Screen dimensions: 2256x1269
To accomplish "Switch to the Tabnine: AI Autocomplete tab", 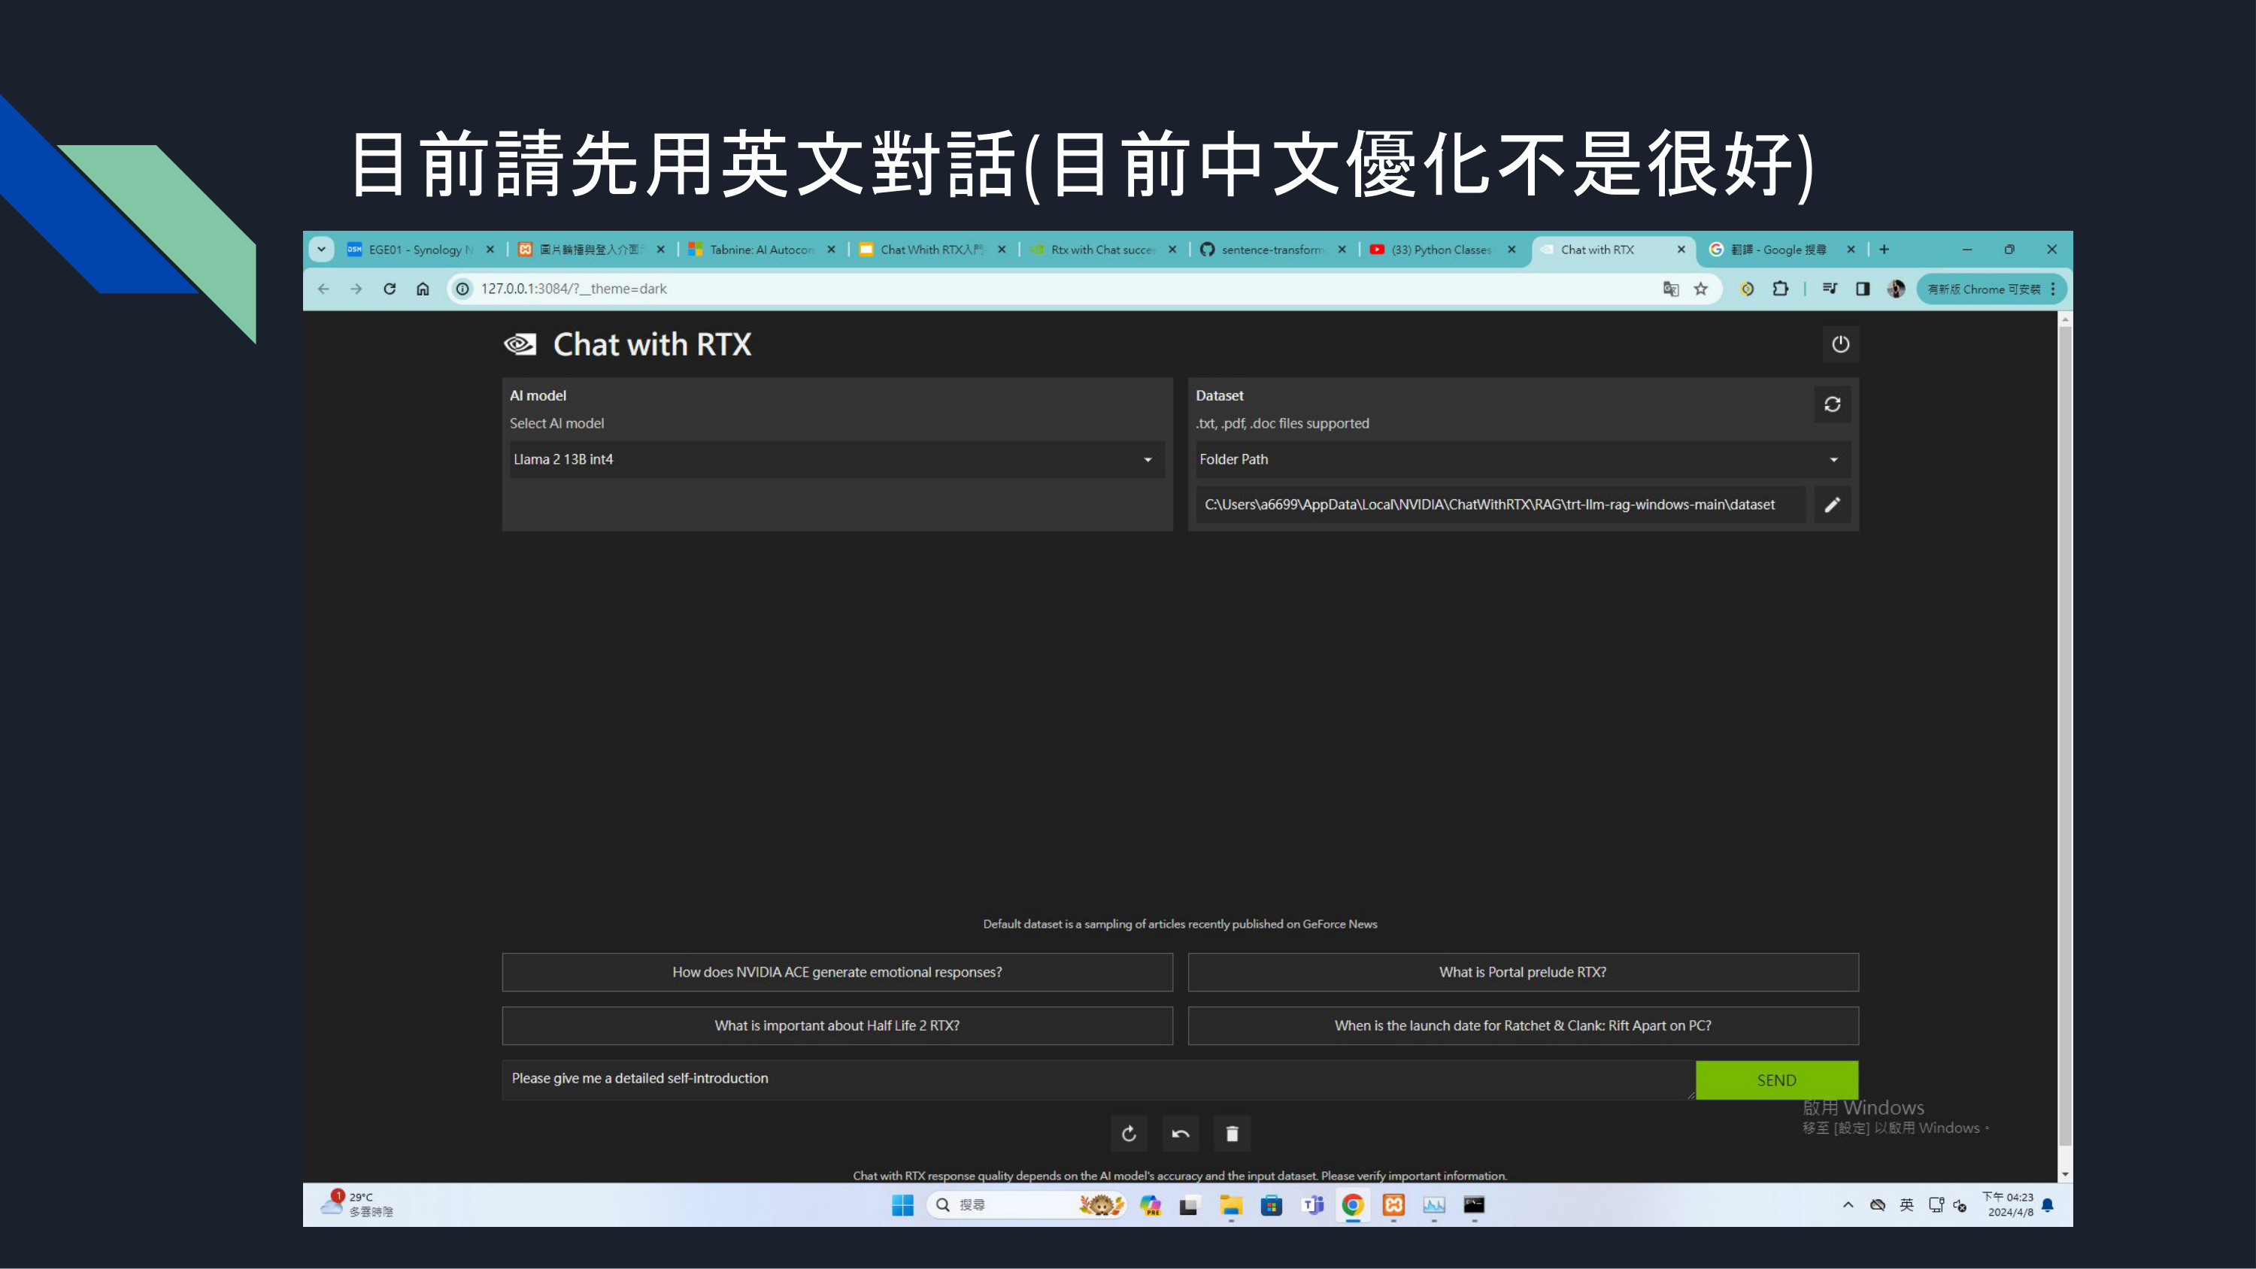I will 763,250.
